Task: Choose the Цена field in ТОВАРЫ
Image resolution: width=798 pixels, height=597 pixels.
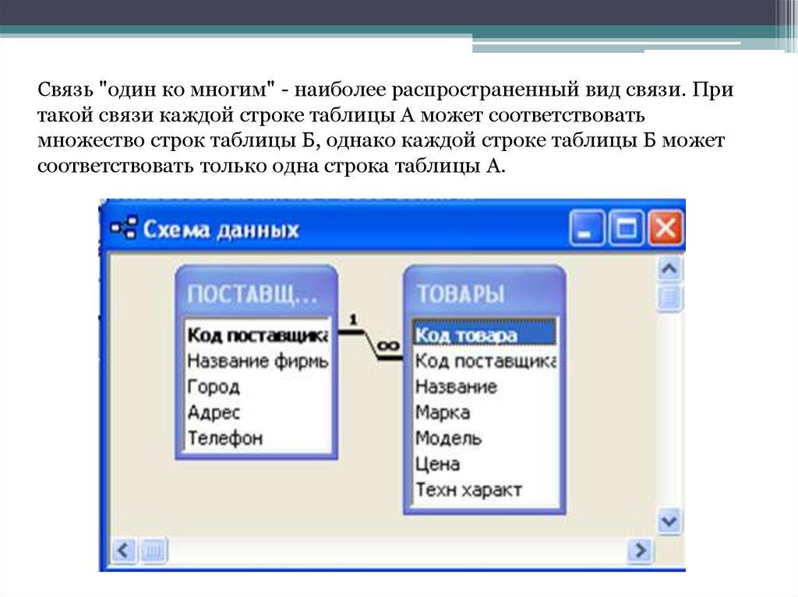Action: (438, 464)
